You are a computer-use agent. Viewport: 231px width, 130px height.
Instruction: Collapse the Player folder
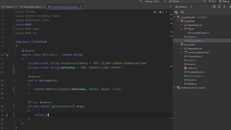click(x=182, y=29)
